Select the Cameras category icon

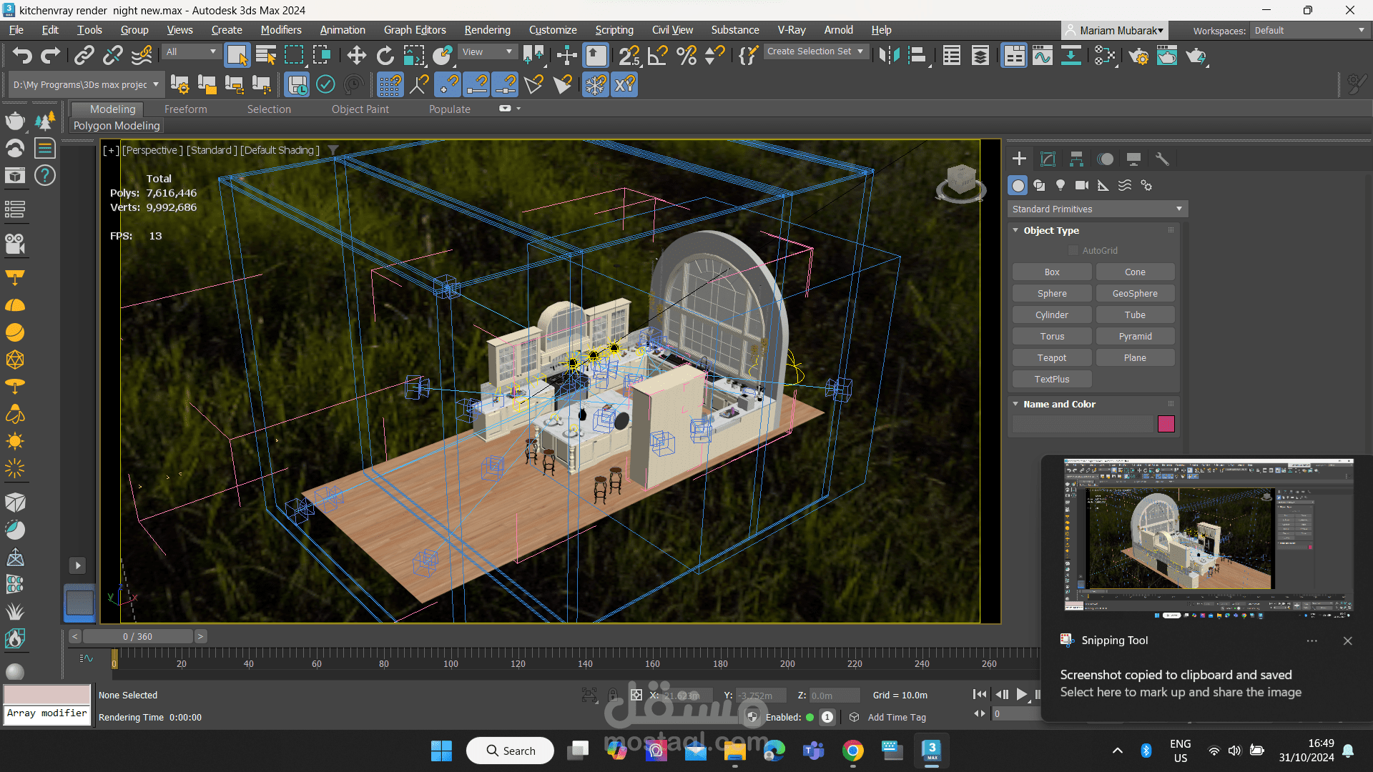coord(1081,185)
